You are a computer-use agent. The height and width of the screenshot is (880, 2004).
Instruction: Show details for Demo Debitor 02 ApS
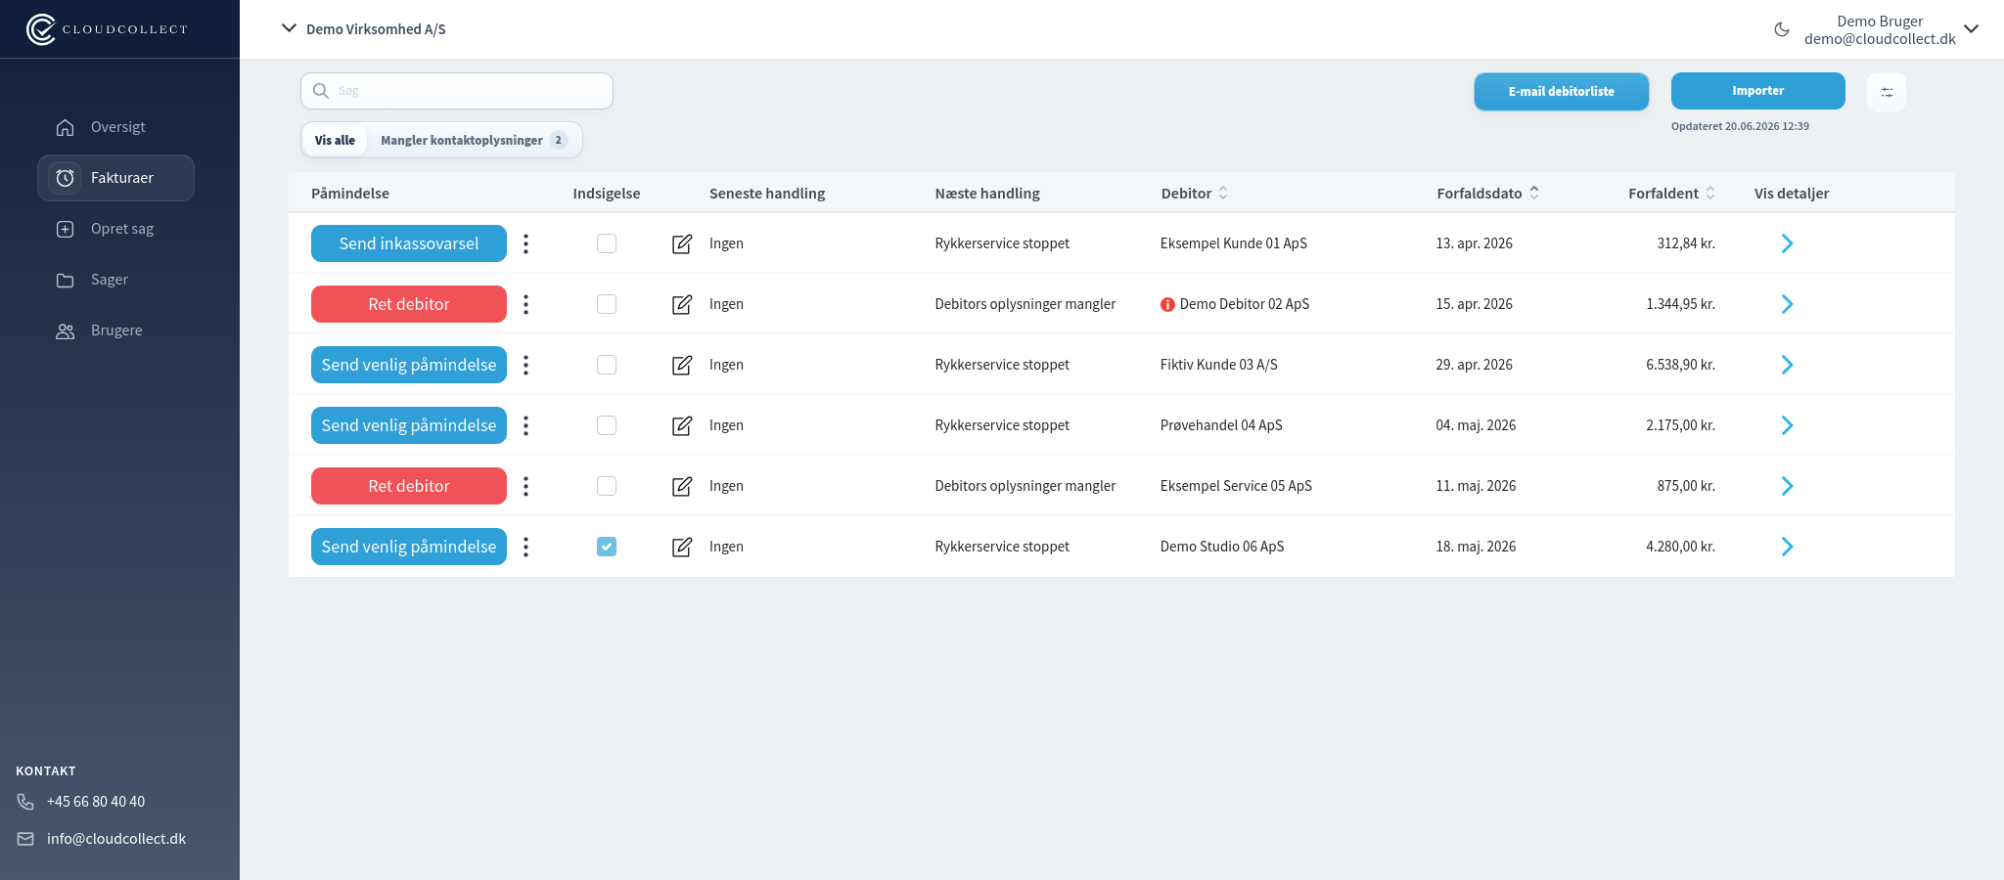point(1787,304)
